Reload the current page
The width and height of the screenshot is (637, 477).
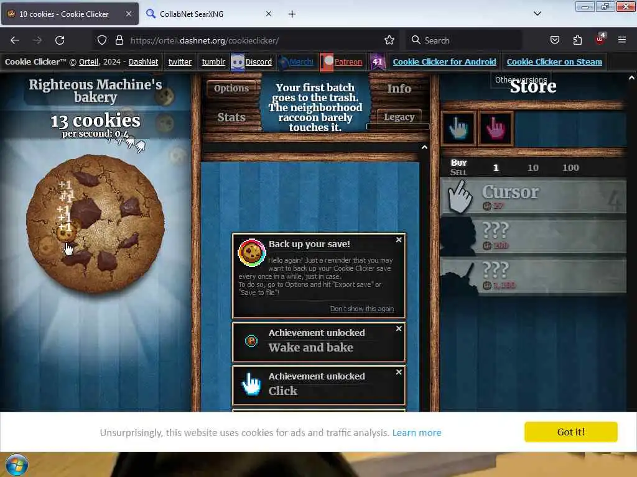[60, 40]
